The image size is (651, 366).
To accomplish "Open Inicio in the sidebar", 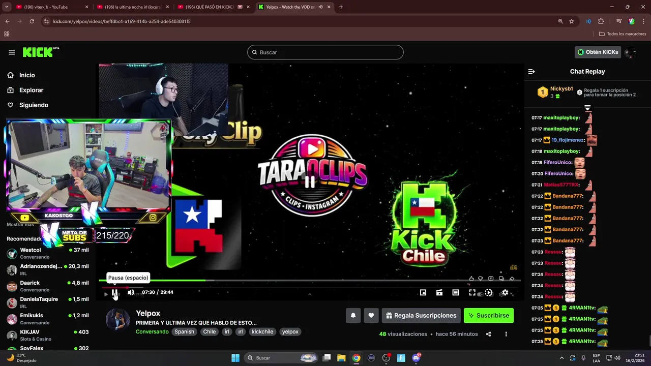I will click(x=27, y=75).
